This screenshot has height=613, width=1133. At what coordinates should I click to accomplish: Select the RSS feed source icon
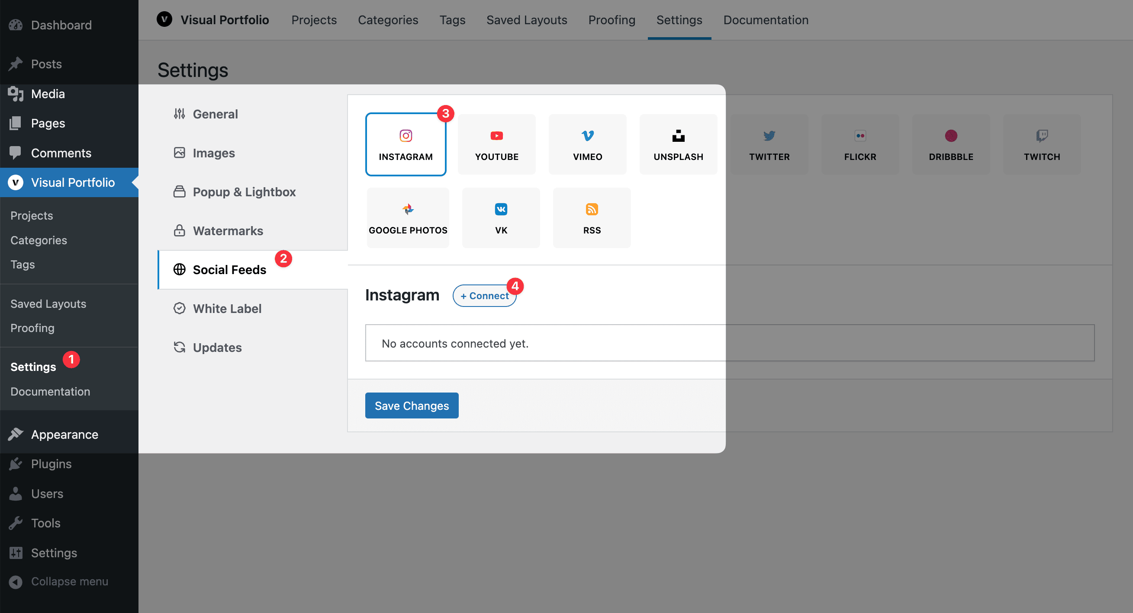click(x=592, y=217)
